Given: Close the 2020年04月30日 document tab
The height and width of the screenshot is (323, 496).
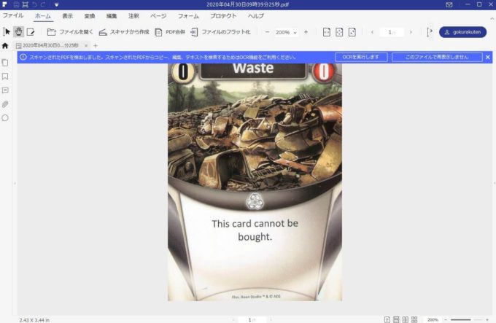Looking at the screenshot, I should (86, 45).
